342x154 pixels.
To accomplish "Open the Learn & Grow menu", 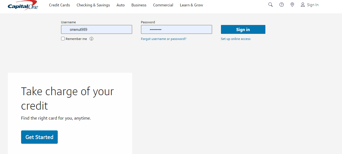I will pyautogui.click(x=192, y=5).
